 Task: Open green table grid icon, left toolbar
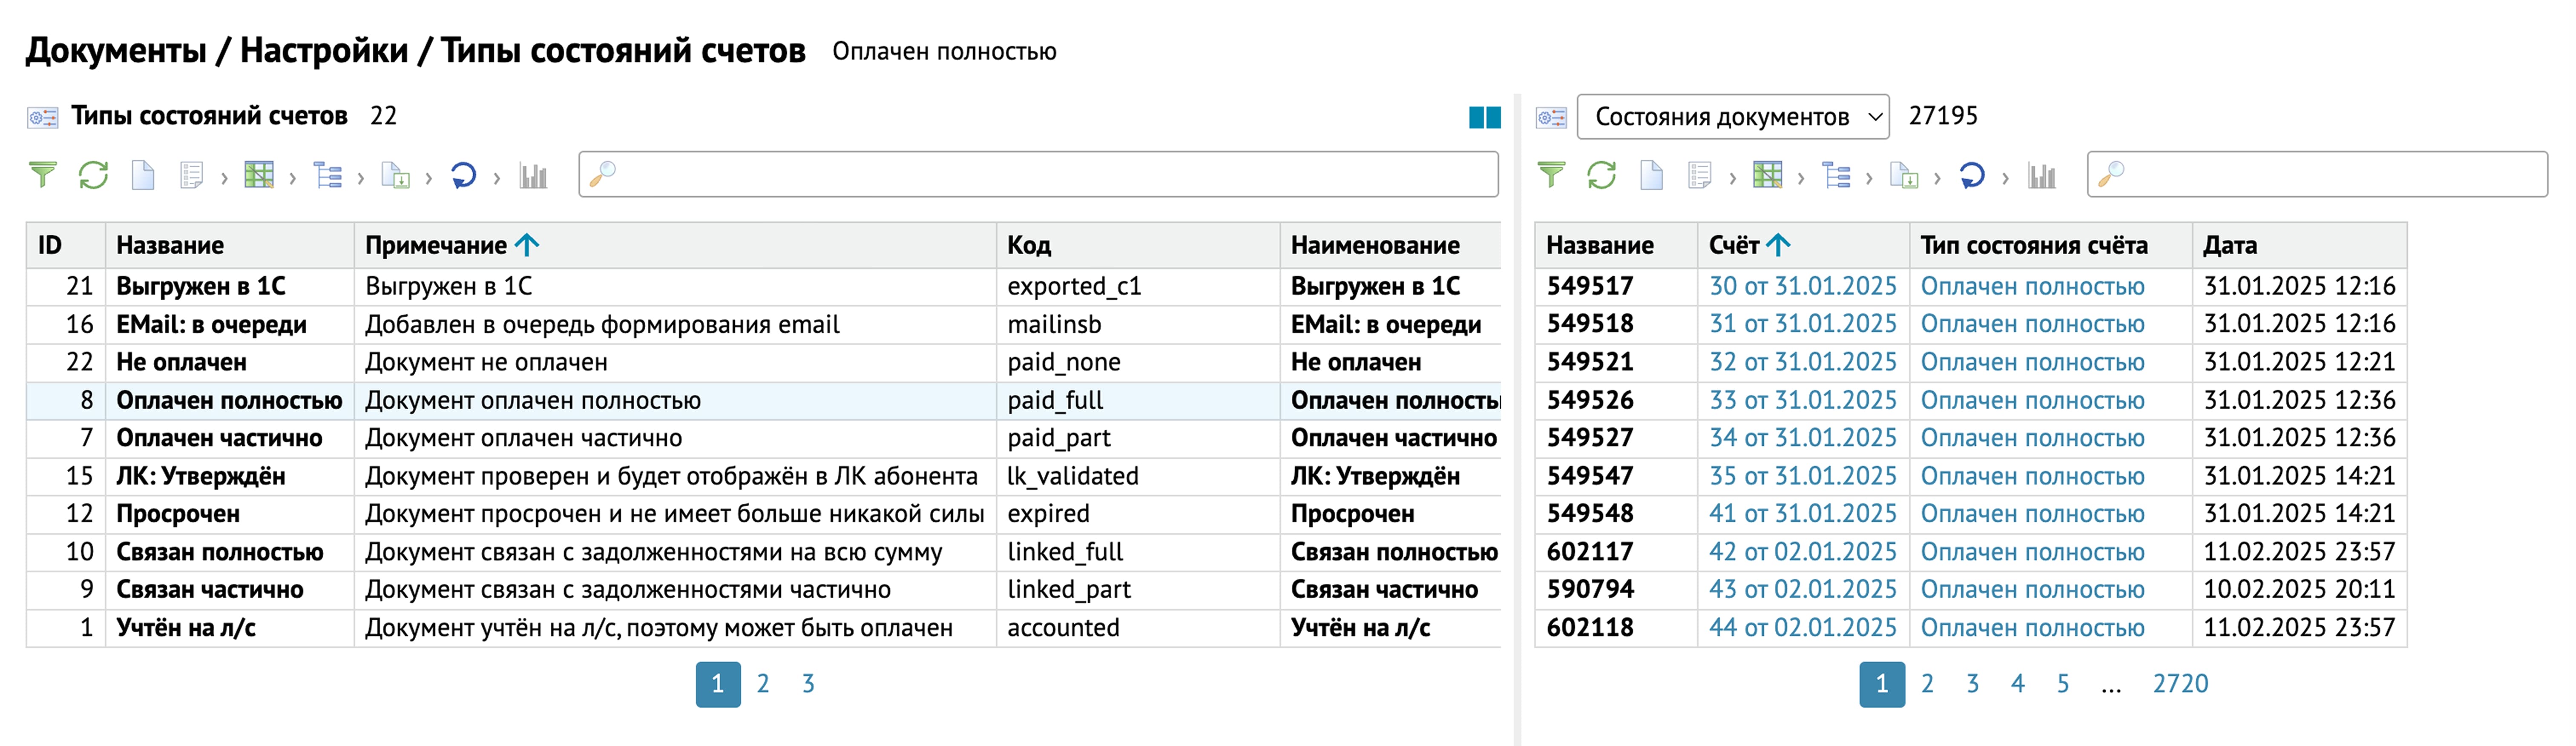click(259, 176)
